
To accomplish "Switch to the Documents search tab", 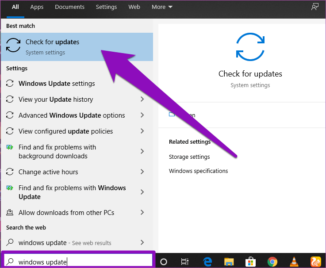I will pyautogui.click(x=69, y=7).
